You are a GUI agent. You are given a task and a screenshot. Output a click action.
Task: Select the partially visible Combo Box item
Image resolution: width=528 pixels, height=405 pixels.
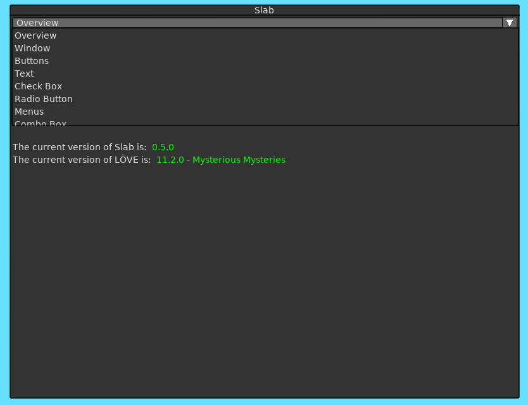click(41, 122)
